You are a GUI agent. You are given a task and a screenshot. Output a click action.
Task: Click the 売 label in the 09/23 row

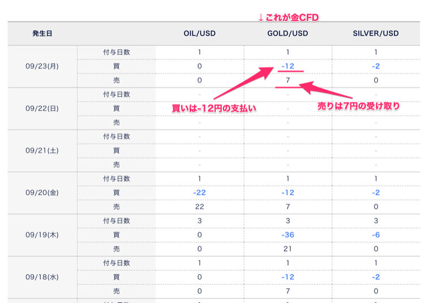[117, 80]
